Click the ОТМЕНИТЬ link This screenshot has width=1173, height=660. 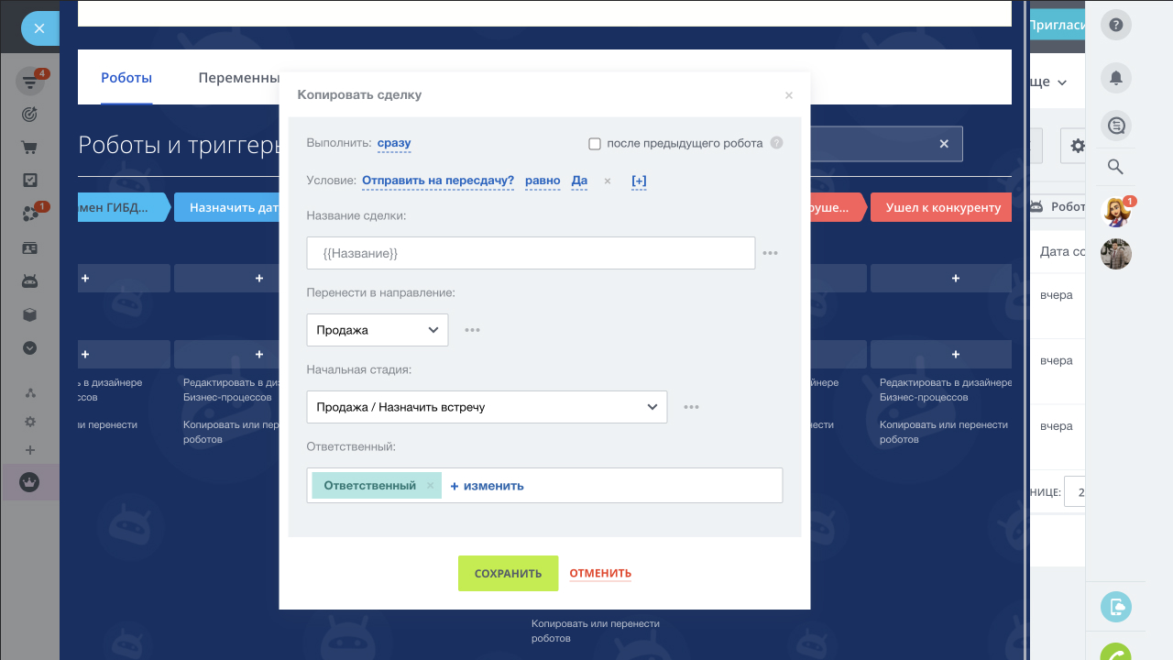coord(600,573)
